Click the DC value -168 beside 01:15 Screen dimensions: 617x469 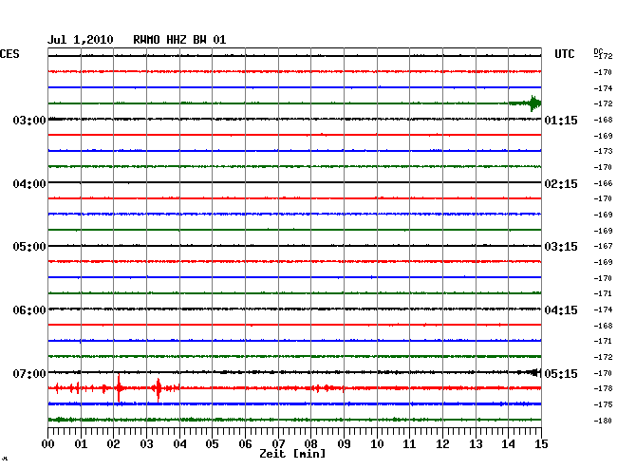pos(603,120)
